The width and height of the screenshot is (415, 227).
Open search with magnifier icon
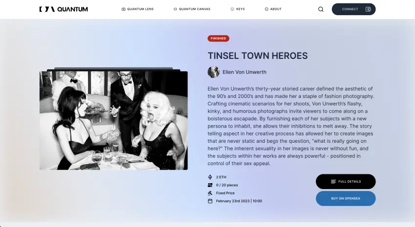pyautogui.click(x=321, y=9)
